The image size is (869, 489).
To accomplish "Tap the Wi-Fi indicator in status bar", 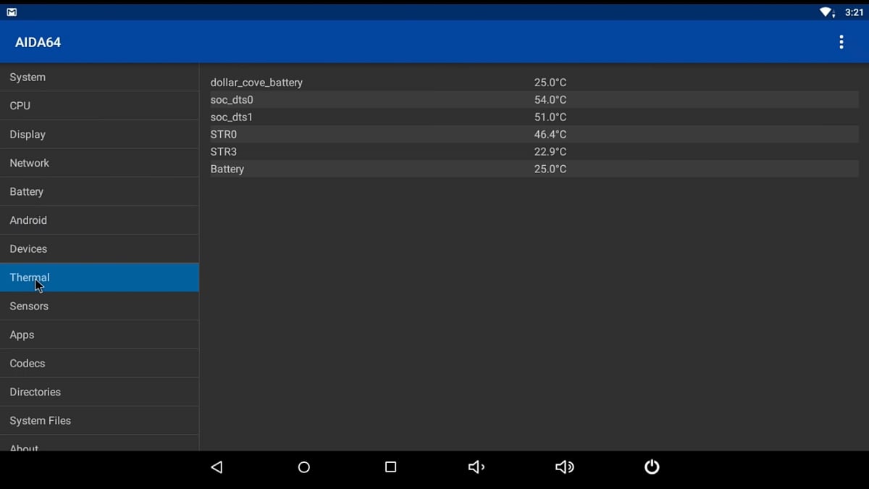I will point(826,11).
